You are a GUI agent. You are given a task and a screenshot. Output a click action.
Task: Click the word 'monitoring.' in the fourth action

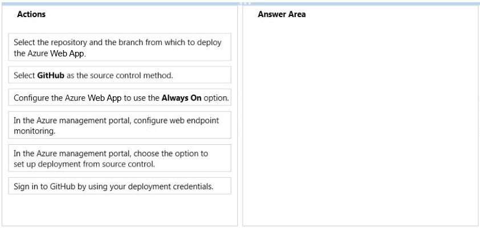[x=35, y=131]
